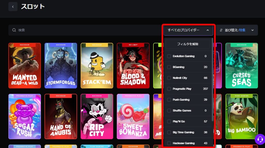Click the Push Gaming count 29
The width and height of the screenshot is (265, 148).
coord(205,100)
